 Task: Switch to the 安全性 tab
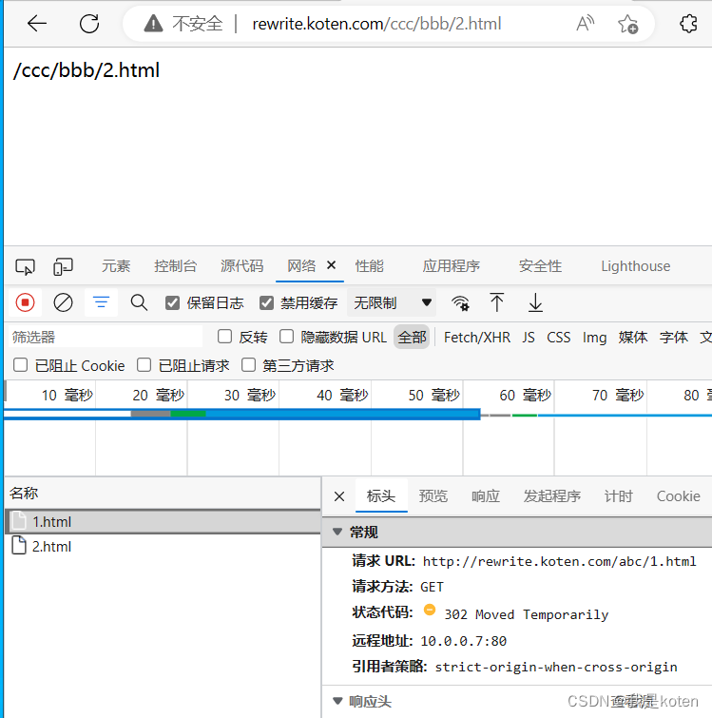coord(540,266)
